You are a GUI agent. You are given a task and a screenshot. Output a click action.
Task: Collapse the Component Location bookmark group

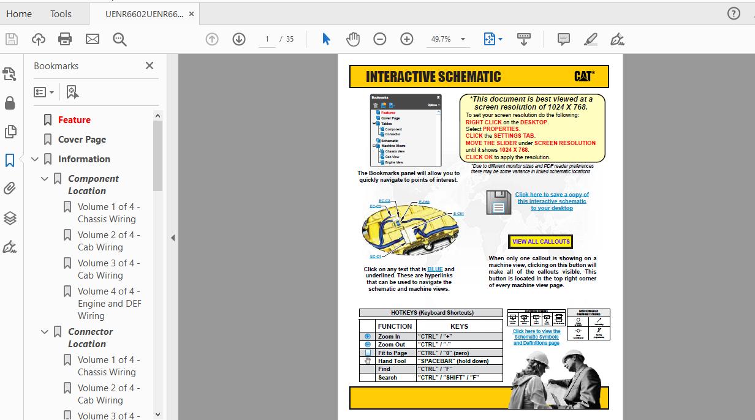(45, 179)
